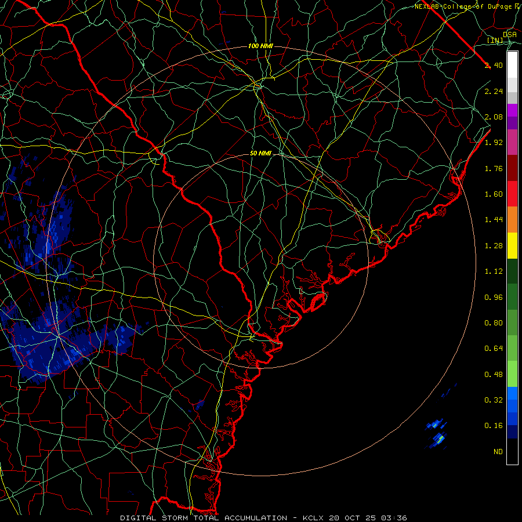Click the light blue 0.32 legend swatch
This screenshot has width=522, height=522.
click(x=512, y=393)
